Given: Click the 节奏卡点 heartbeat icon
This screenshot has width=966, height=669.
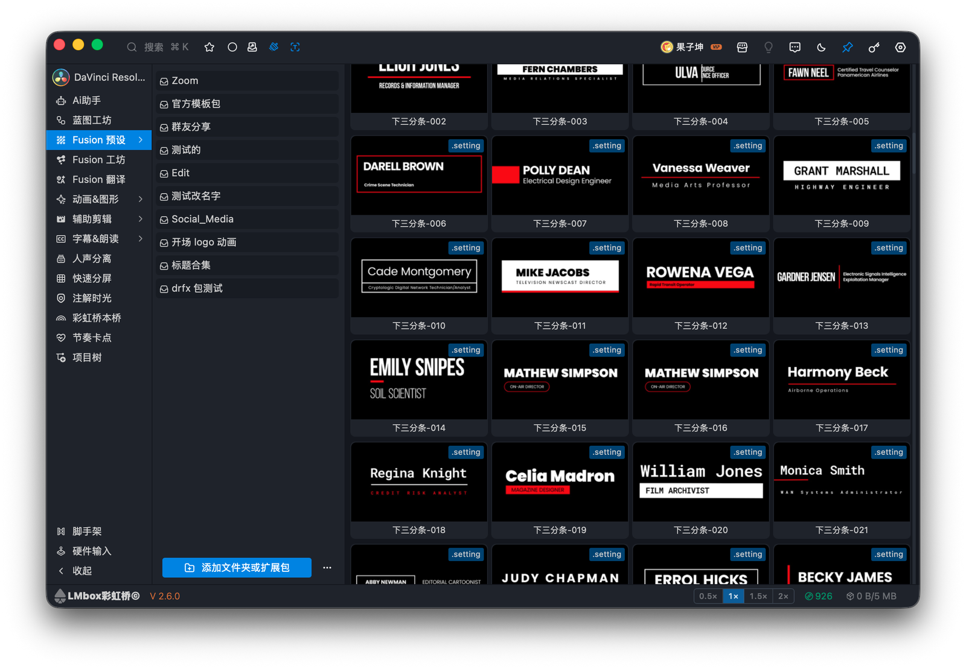Looking at the screenshot, I should tap(61, 338).
